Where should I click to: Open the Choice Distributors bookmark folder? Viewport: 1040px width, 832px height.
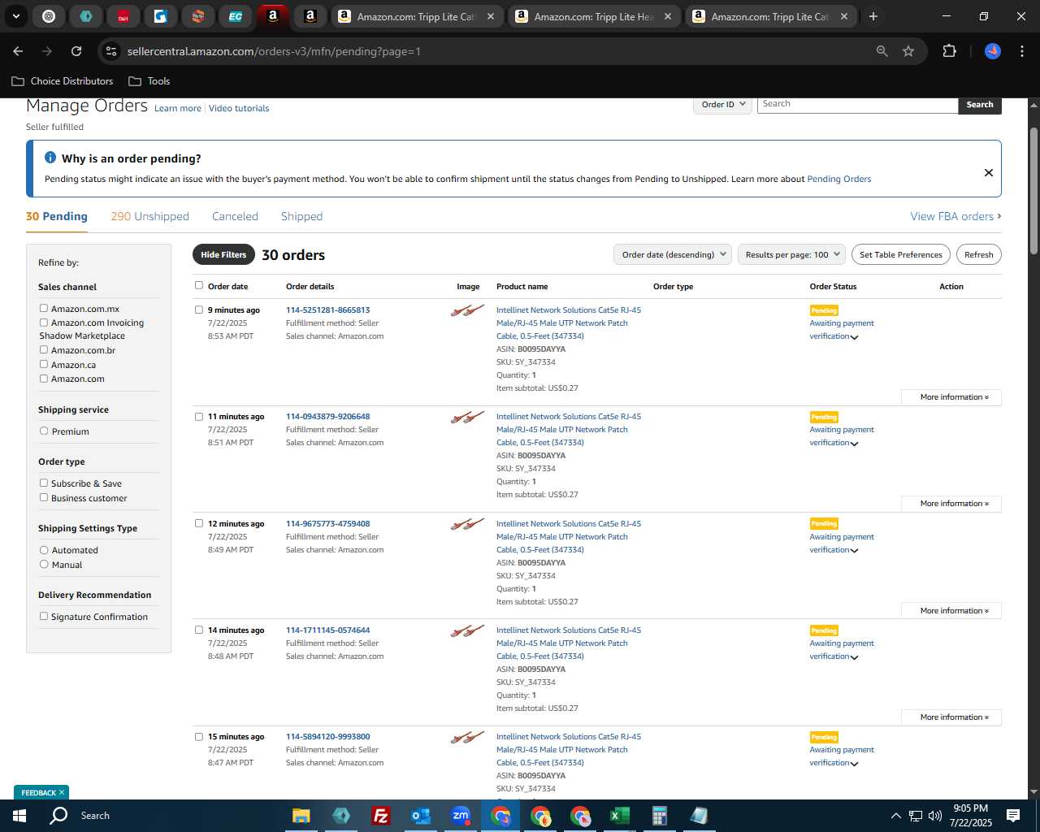point(63,81)
